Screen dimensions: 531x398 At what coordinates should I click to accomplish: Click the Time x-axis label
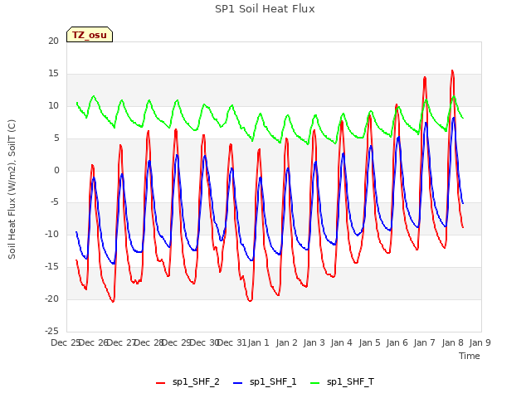[470, 356]
